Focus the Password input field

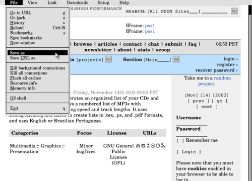point(192,134)
